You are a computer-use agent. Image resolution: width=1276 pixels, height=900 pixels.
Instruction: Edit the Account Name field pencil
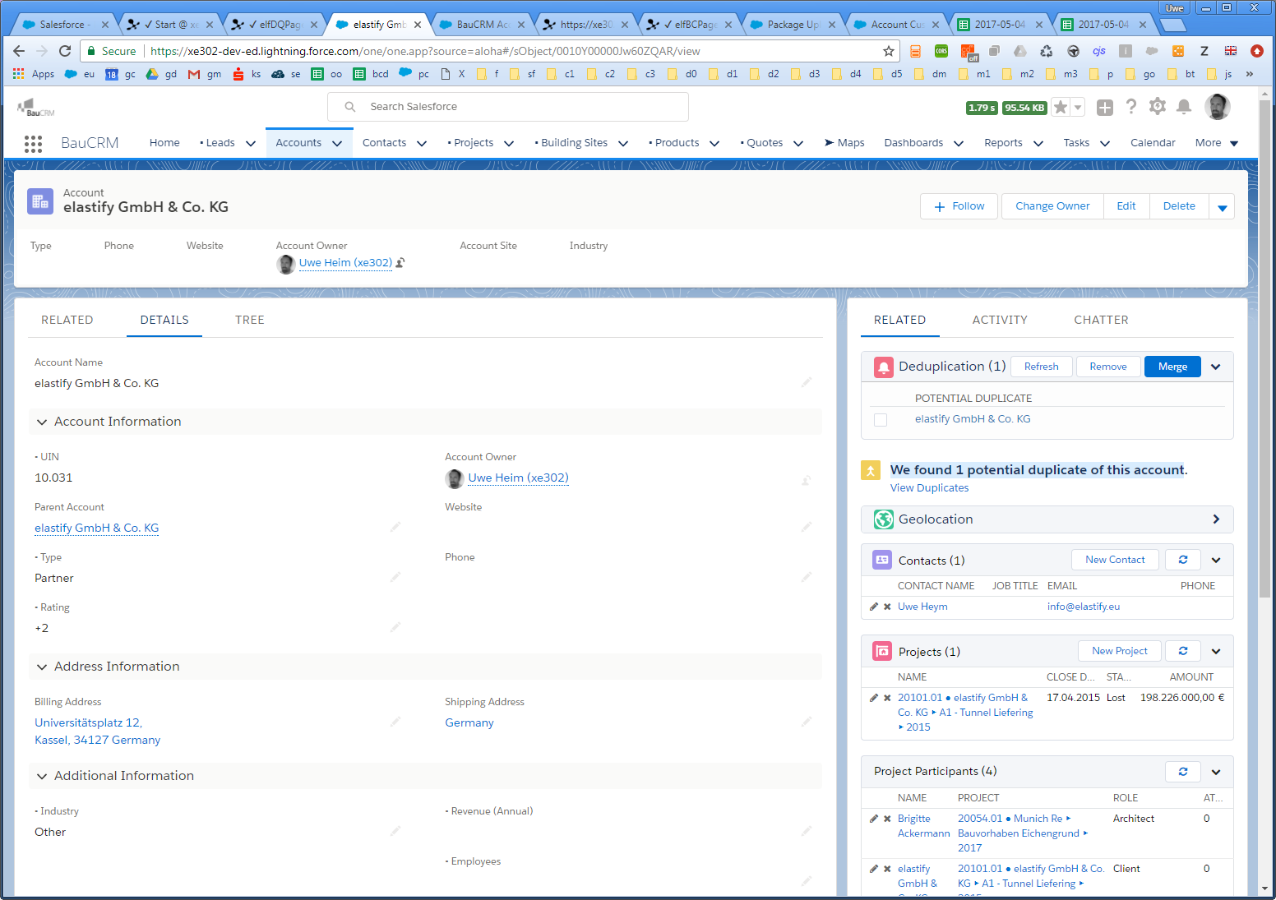(x=807, y=382)
